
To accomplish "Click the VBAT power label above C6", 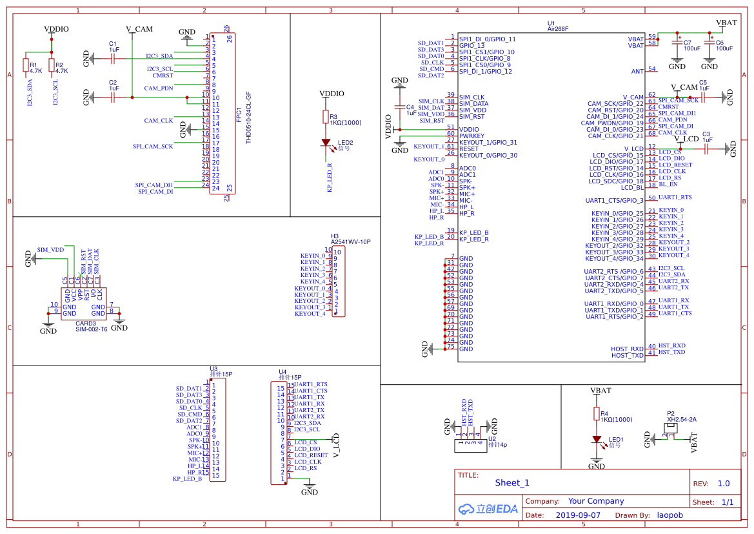I will pos(726,23).
